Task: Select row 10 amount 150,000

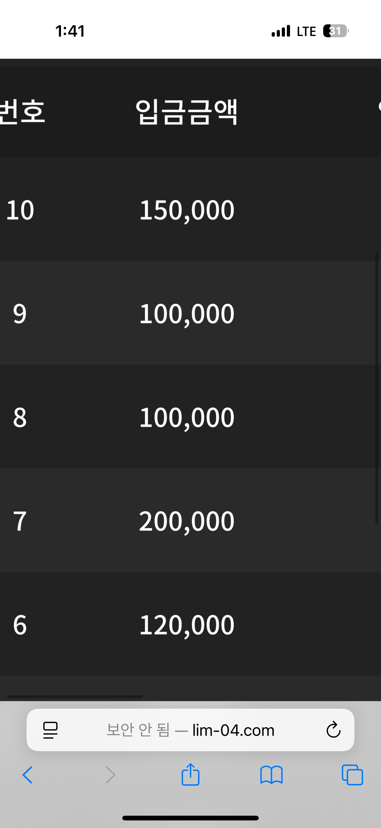Action: click(187, 210)
